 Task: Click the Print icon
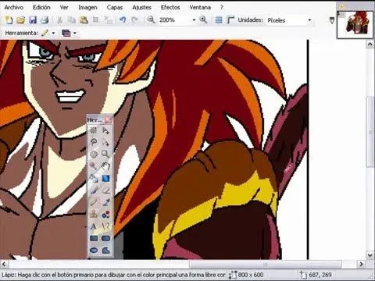tap(45, 20)
